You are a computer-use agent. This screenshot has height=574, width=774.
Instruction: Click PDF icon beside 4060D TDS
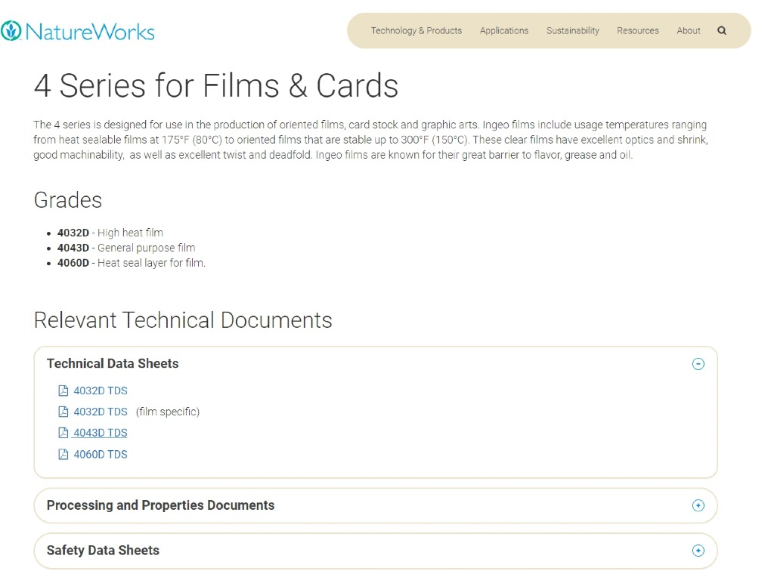coord(63,454)
